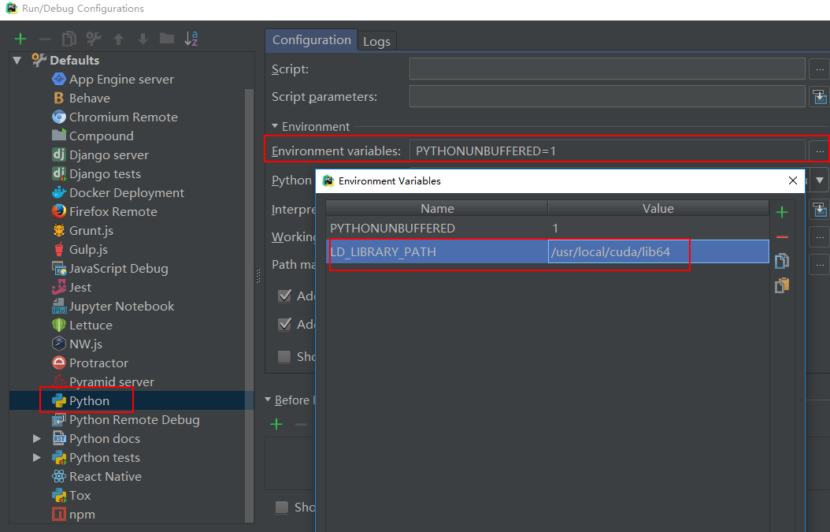The image size is (830, 532).
Task: Open the Python interpreter dropdown arrow
Action: click(x=820, y=180)
